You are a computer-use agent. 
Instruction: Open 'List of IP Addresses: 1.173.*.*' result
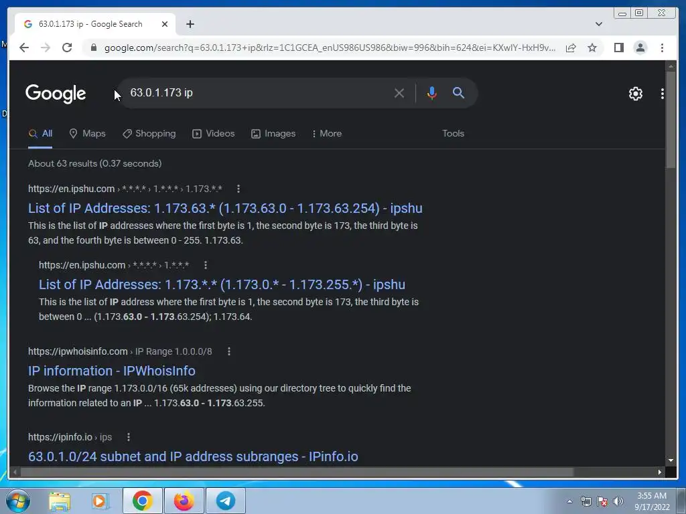222,284
